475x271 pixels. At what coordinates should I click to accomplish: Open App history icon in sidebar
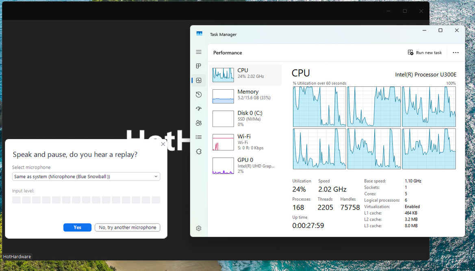tap(199, 95)
